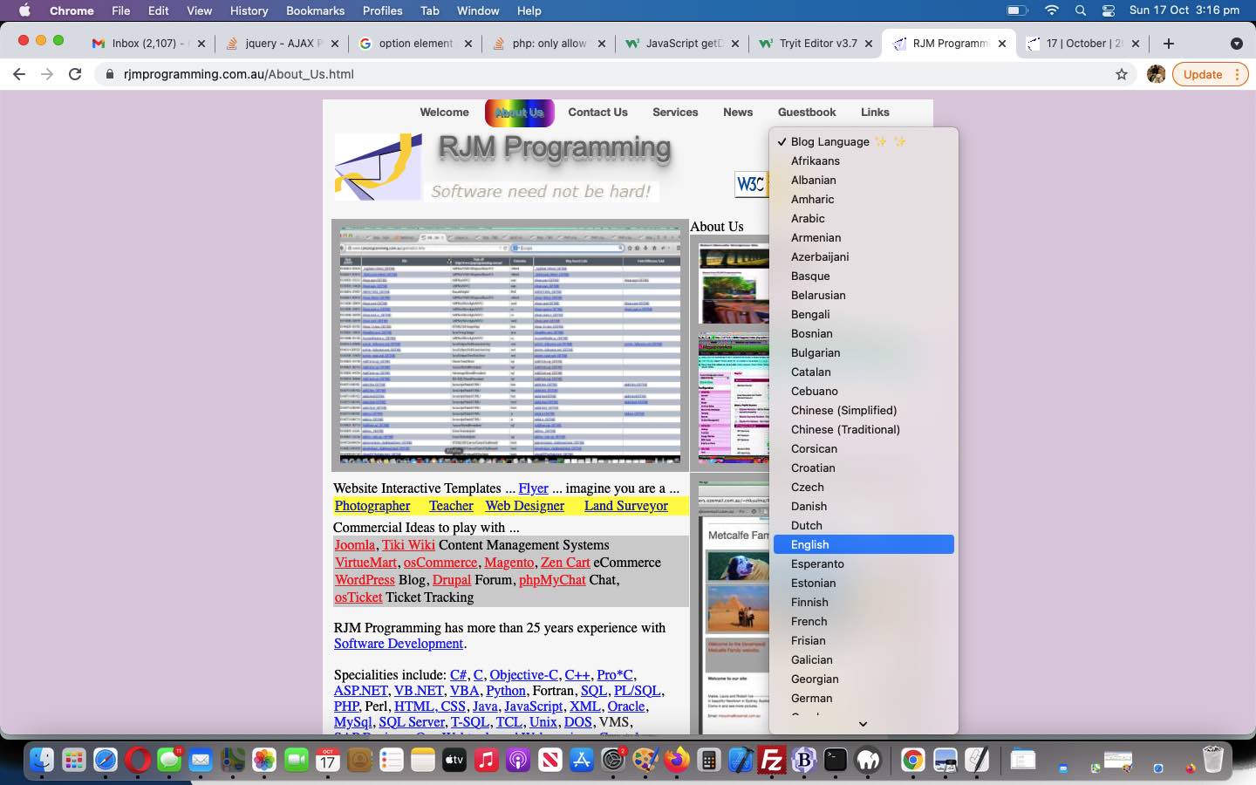Open Calendar from the Dock
The height and width of the screenshot is (785, 1256).
pyautogui.click(x=327, y=761)
